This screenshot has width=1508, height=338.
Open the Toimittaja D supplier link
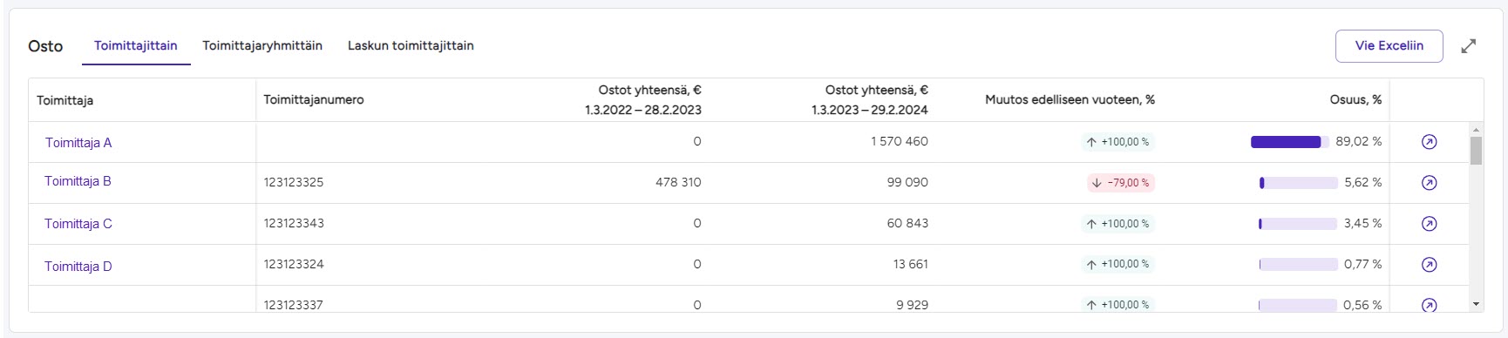tap(78, 267)
